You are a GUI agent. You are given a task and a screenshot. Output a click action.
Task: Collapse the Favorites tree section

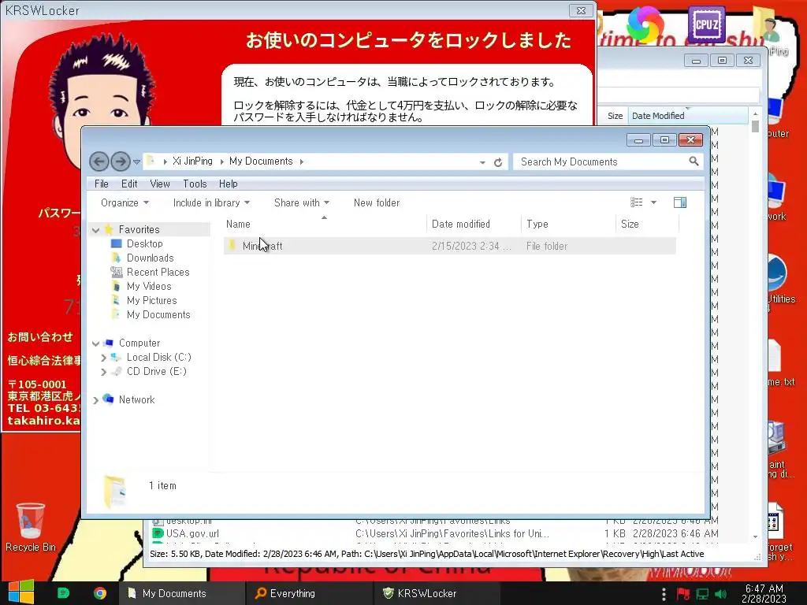(x=95, y=230)
